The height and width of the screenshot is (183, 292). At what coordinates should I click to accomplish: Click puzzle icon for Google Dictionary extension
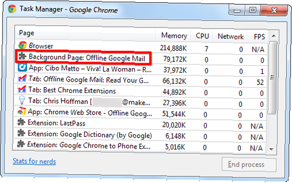[21, 133]
